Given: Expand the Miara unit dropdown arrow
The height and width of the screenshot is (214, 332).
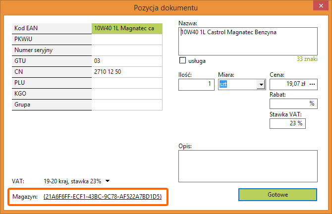Looking at the screenshot, I should (261, 84).
